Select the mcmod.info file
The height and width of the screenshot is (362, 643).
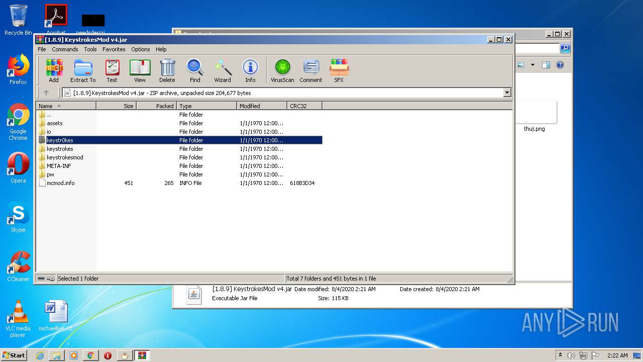pyautogui.click(x=179, y=183)
